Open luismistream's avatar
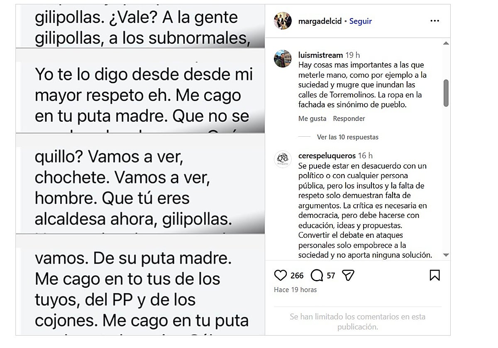The height and width of the screenshot is (348, 498). coord(283,59)
